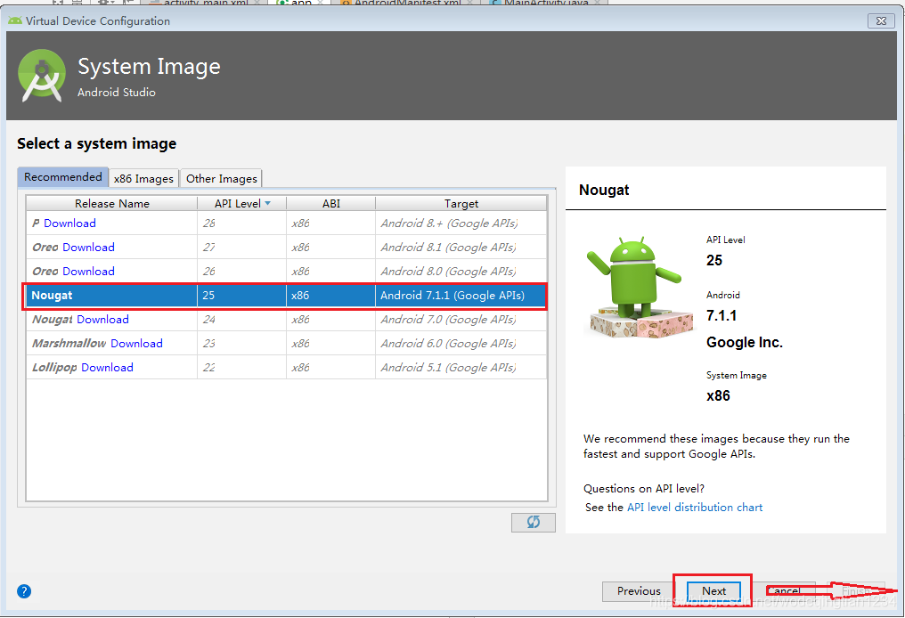Viewport: 905px width, 618px height.
Task: Open activity_main.xml tab in background editor
Action: [x=205, y=3]
